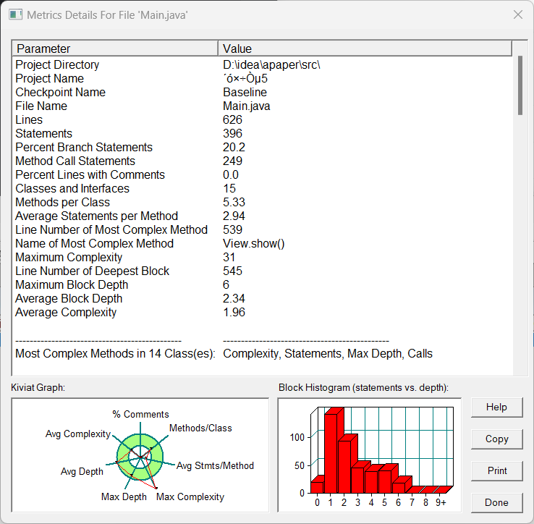Click the 9+ histogram axis label
Viewport: 534px width, 524px height.
pyautogui.click(x=441, y=502)
